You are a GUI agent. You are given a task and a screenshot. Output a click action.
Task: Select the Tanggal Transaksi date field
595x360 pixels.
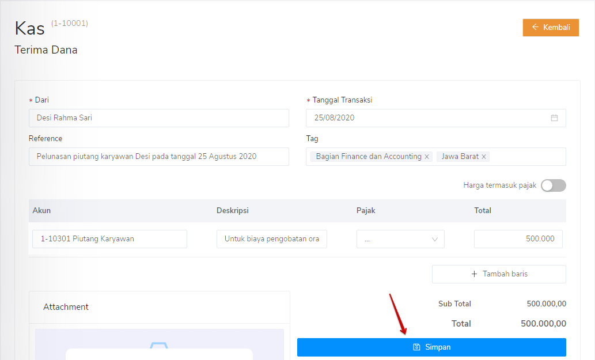pos(436,118)
